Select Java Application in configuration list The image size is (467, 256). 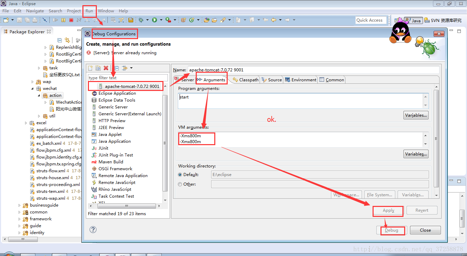(114, 141)
